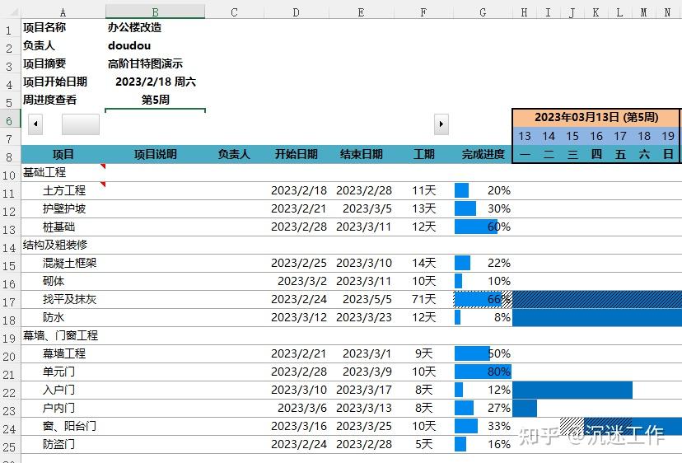The image size is (682, 463).
Task: Click the 找平及抹灰 66% progress cell
Action: tap(483, 299)
